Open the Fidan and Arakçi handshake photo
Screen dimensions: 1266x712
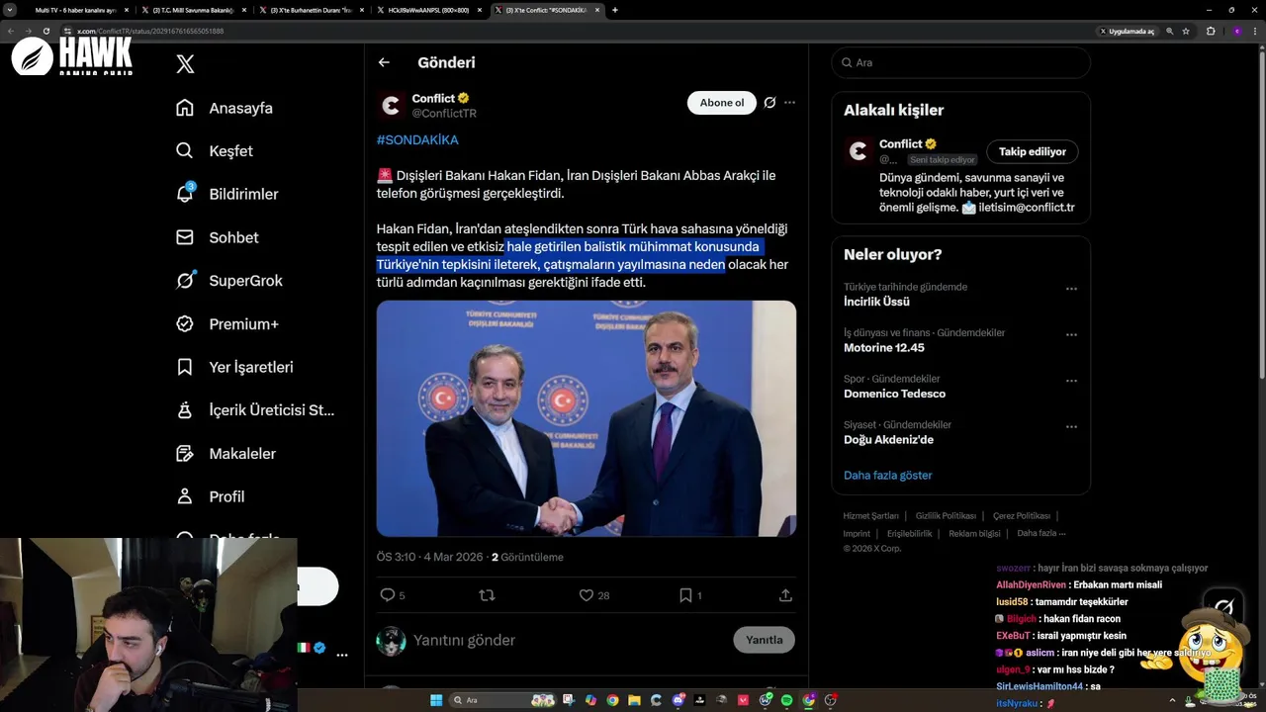(587, 418)
